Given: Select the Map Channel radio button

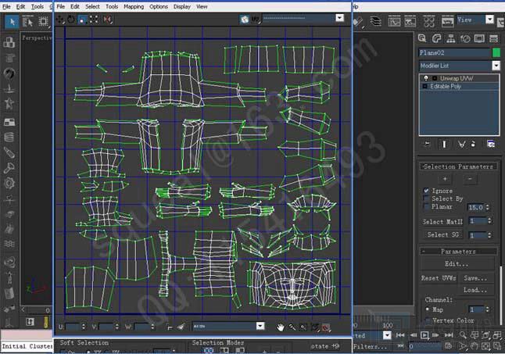Looking at the screenshot, I should 428,309.
